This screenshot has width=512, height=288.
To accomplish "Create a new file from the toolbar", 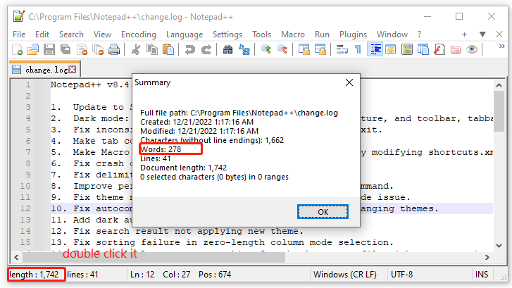I will 17,49.
